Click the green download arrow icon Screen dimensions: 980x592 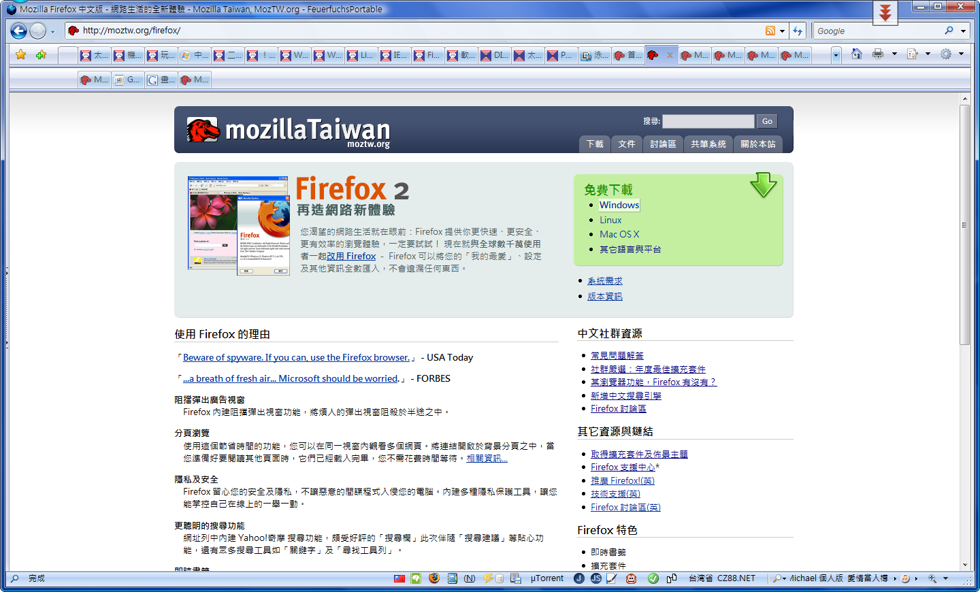coord(764,185)
